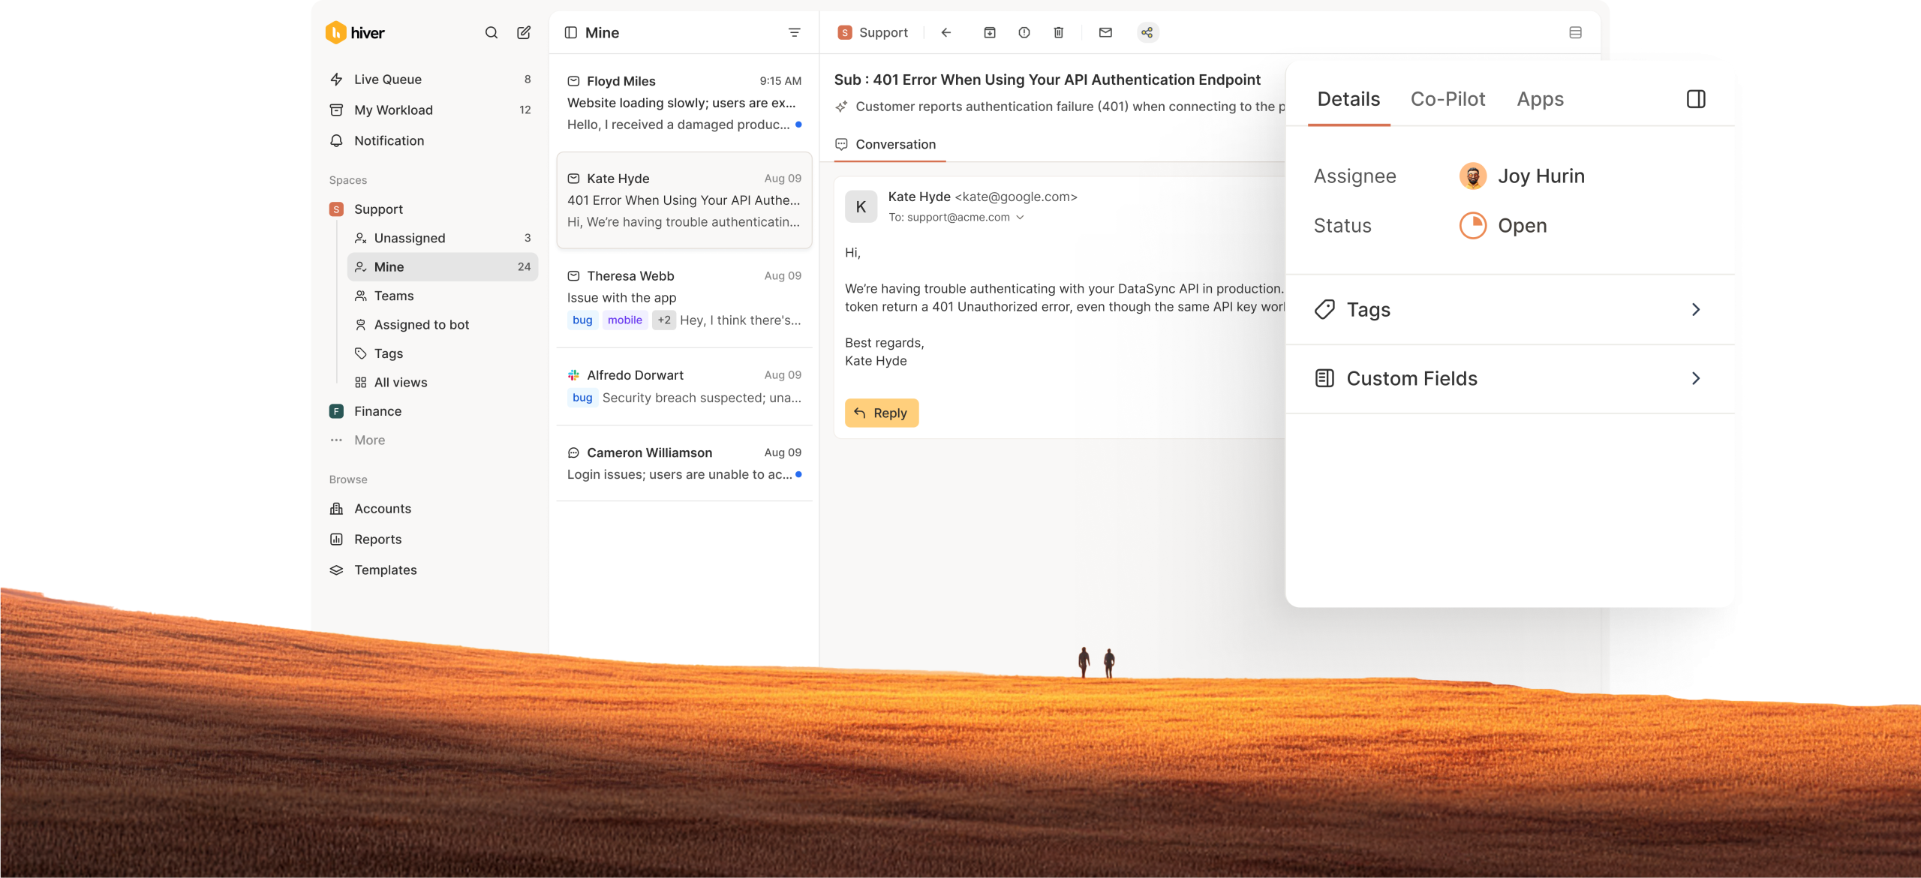Expand recipient dropdown next to support@acme.com

point(1020,218)
